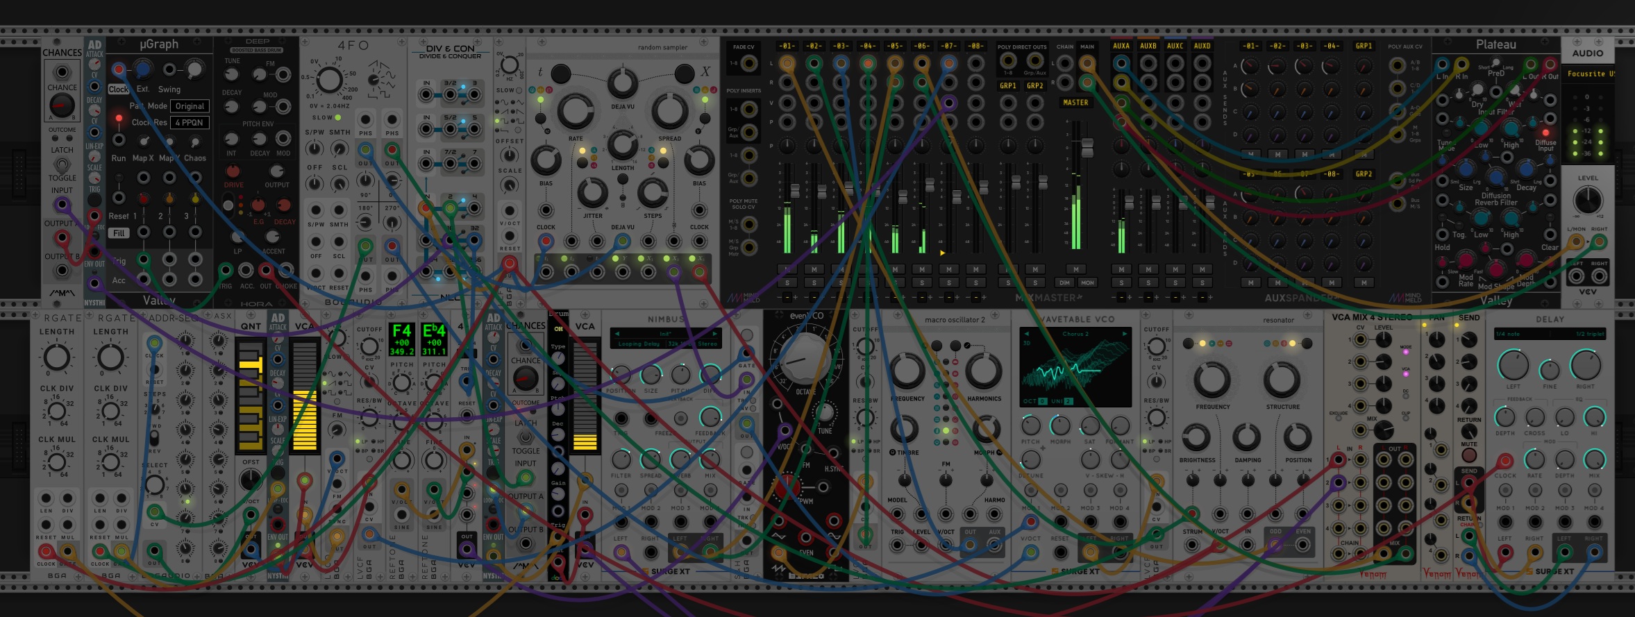Open the Audio module Focusrite device menu
The width and height of the screenshot is (1635, 617).
point(1589,74)
